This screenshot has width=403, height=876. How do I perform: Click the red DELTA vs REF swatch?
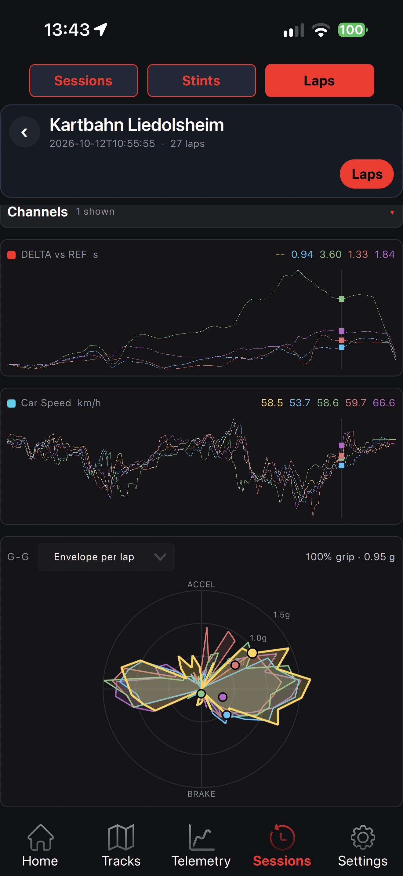(12, 255)
